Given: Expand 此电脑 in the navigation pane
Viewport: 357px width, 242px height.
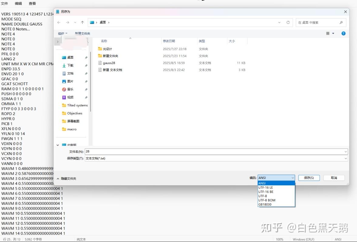Looking at the screenshot, I should (x=58, y=144).
